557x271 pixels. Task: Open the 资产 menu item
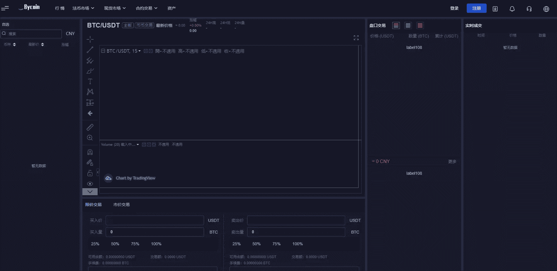(x=171, y=8)
